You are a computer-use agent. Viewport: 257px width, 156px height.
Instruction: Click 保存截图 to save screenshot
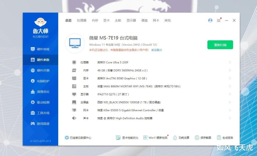tap(203, 138)
